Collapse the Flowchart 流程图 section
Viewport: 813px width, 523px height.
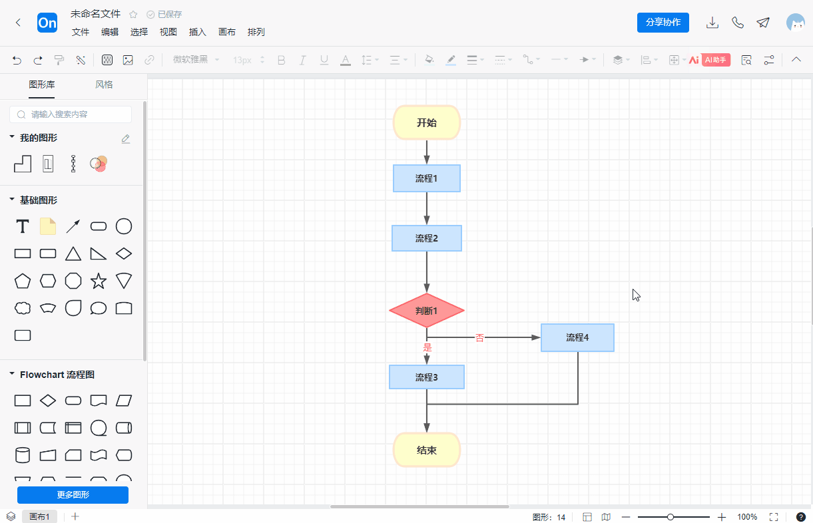(12, 375)
